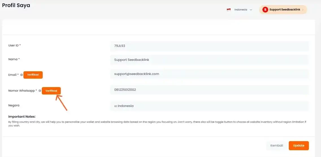Click the red S account avatar
Image resolution: width=321 pixels, height=157 pixels.
pyautogui.click(x=265, y=10)
